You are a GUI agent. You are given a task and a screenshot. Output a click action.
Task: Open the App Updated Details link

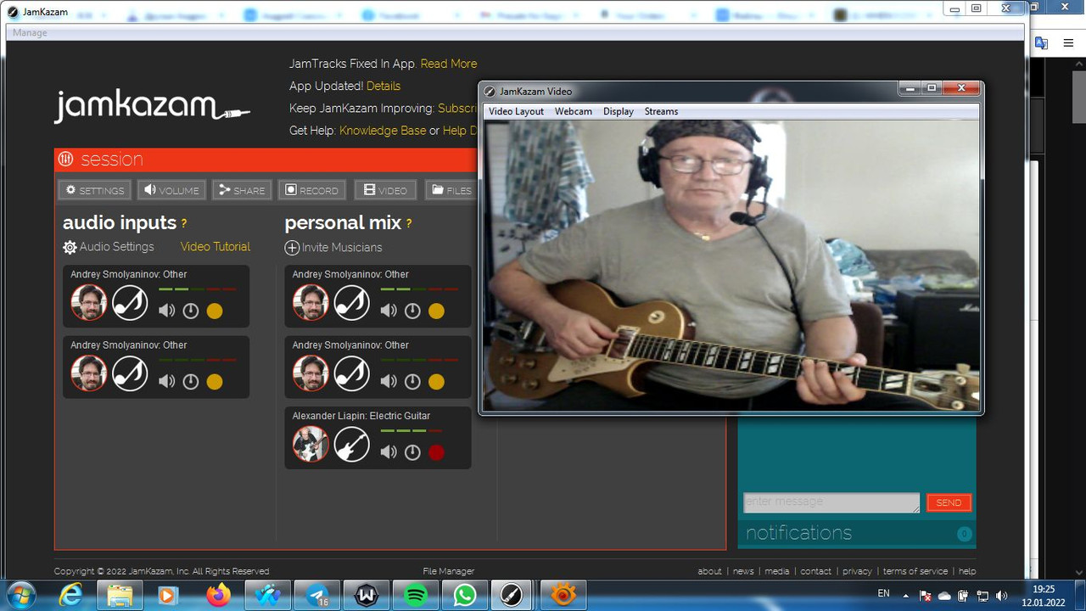point(383,86)
